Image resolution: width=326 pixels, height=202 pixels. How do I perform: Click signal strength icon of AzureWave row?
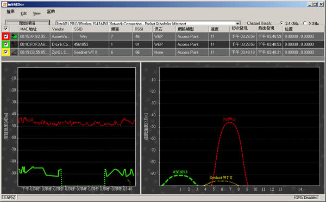[14, 36]
